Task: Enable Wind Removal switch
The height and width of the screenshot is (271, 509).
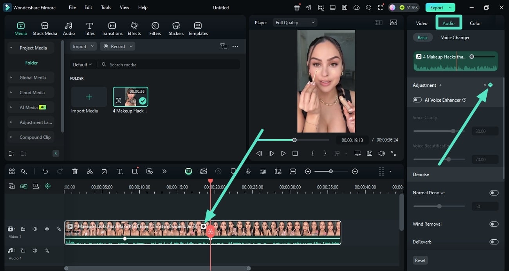Action: [494, 224]
